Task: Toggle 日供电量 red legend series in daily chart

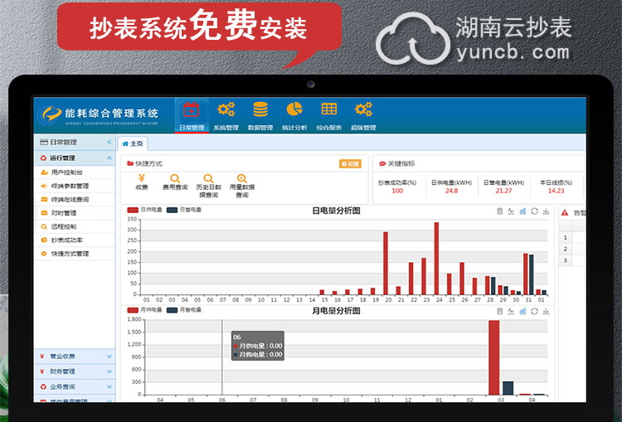Action: click(145, 210)
